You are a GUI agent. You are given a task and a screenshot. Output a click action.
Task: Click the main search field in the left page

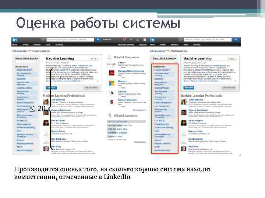[x=70, y=40]
